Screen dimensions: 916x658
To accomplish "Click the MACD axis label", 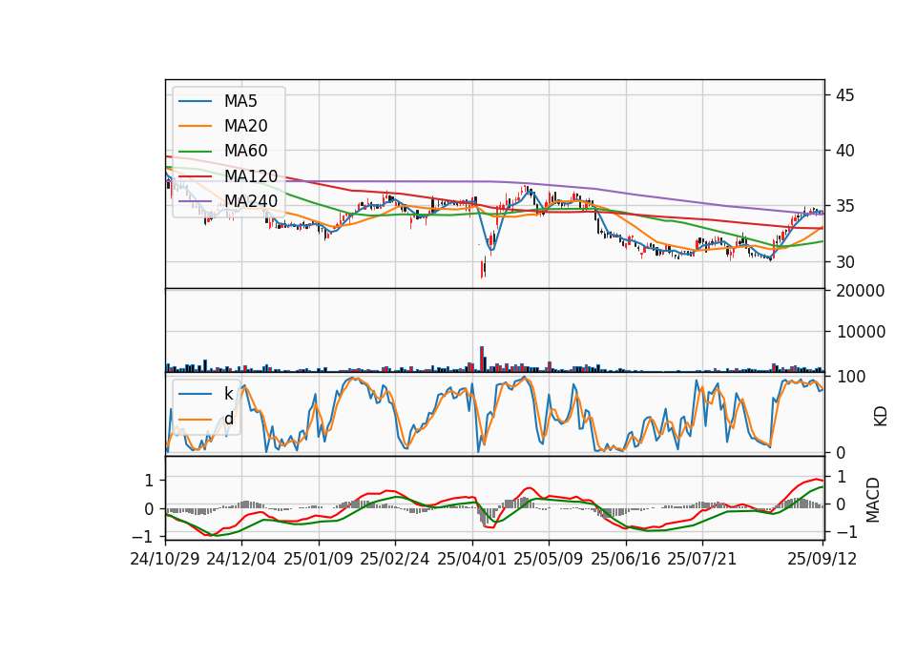I will 873,501.
